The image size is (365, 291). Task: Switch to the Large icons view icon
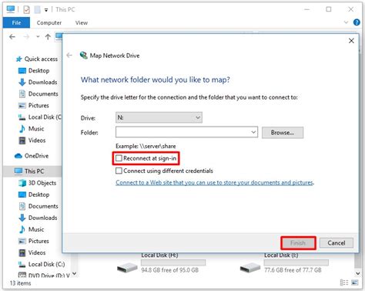tap(355, 283)
